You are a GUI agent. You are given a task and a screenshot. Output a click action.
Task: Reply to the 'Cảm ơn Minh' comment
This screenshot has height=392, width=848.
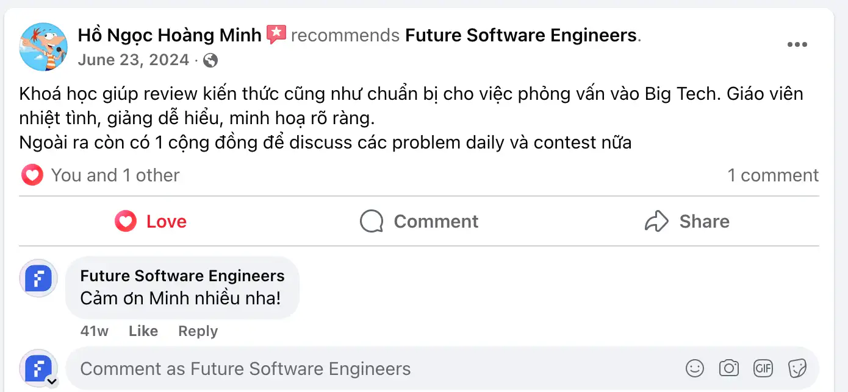[x=198, y=331]
